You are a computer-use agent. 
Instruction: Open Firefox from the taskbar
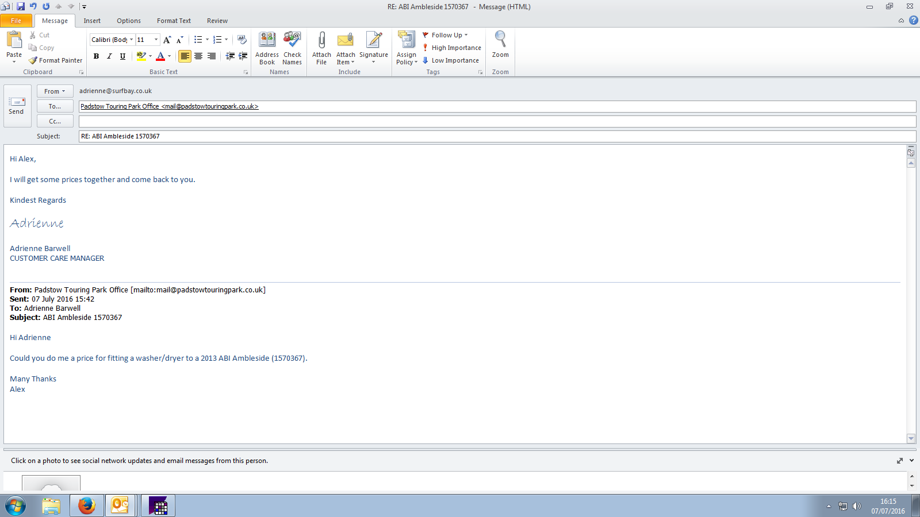87,506
